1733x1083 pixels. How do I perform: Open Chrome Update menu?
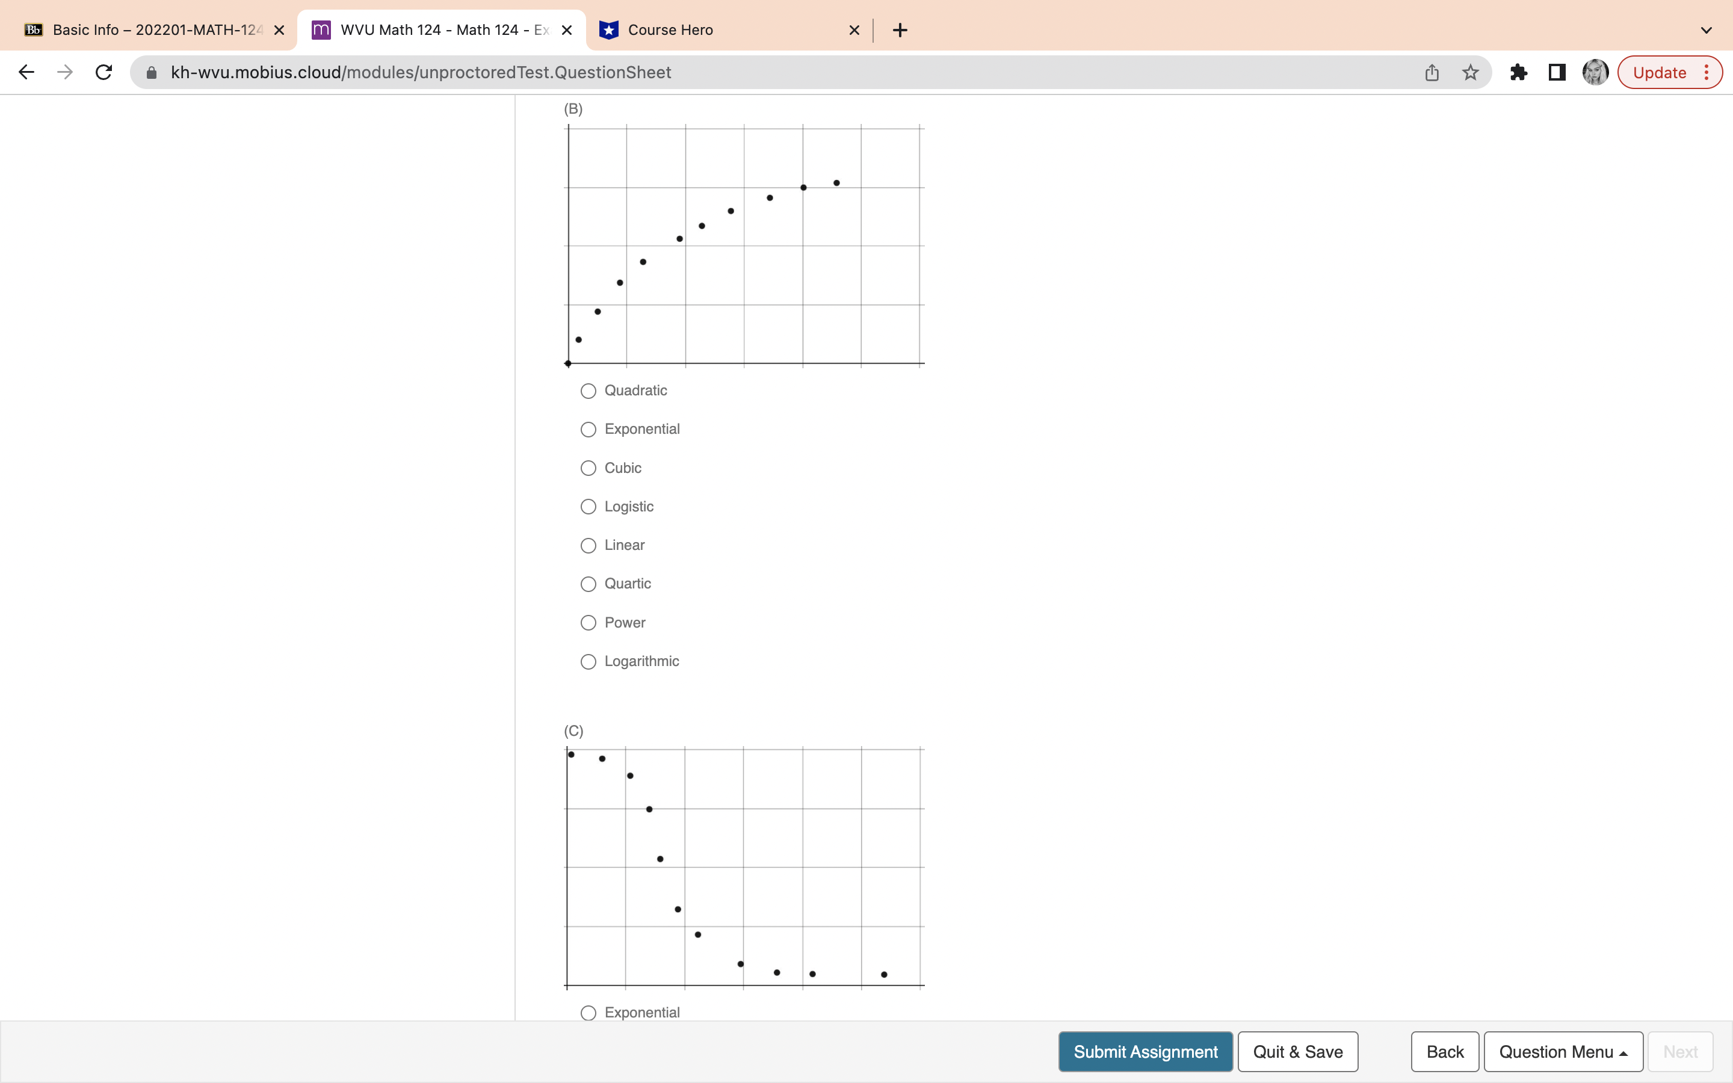coord(1669,72)
